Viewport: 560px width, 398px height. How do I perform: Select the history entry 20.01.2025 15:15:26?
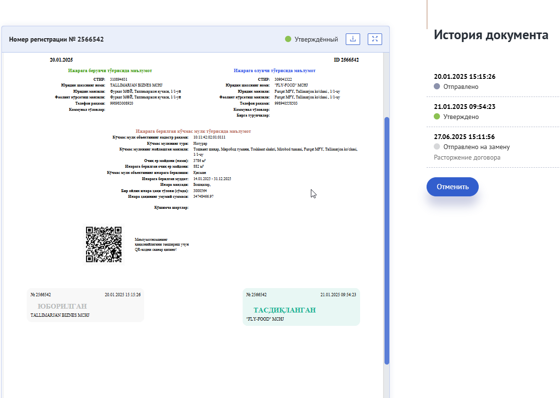pos(465,76)
